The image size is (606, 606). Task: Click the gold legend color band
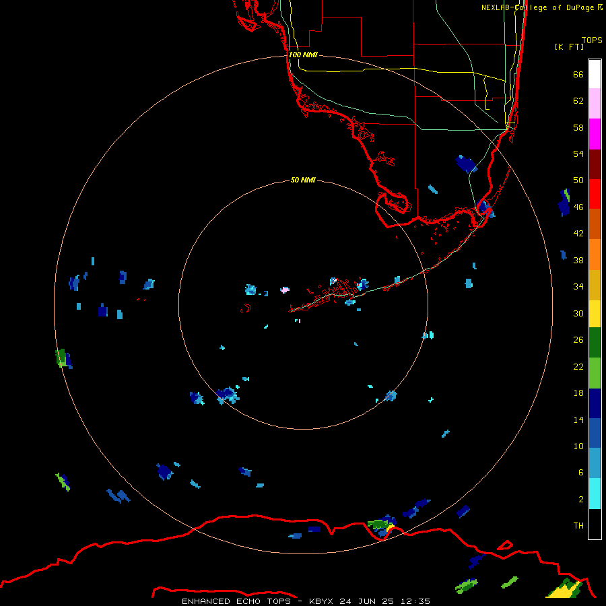pyautogui.click(x=595, y=285)
